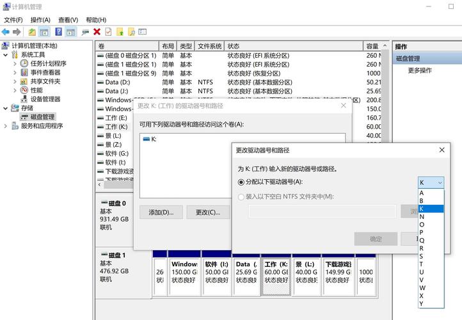Click 更多操作 in the actions pane
The width and height of the screenshot is (462, 320).
tap(420, 70)
